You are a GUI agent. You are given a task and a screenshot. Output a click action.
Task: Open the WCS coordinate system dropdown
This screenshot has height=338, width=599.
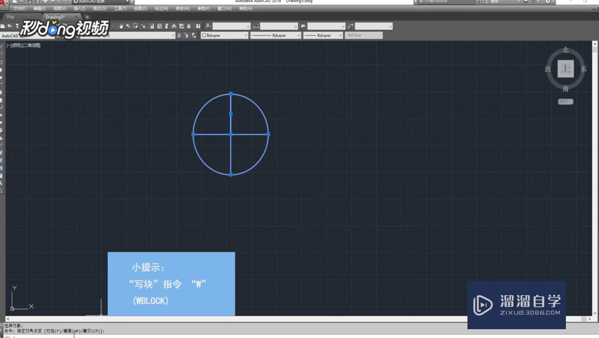tap(565, 101)
